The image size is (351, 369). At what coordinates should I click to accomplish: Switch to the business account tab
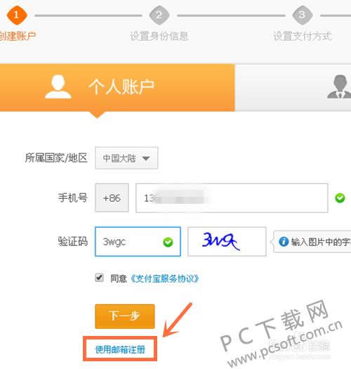coord(293,87)
